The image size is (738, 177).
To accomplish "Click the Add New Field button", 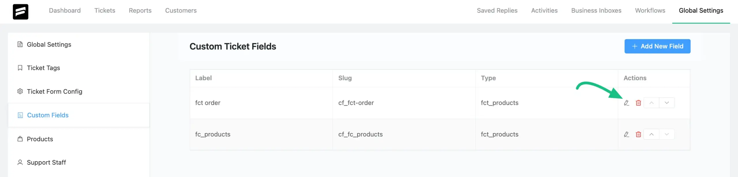I will click(657, 46).
